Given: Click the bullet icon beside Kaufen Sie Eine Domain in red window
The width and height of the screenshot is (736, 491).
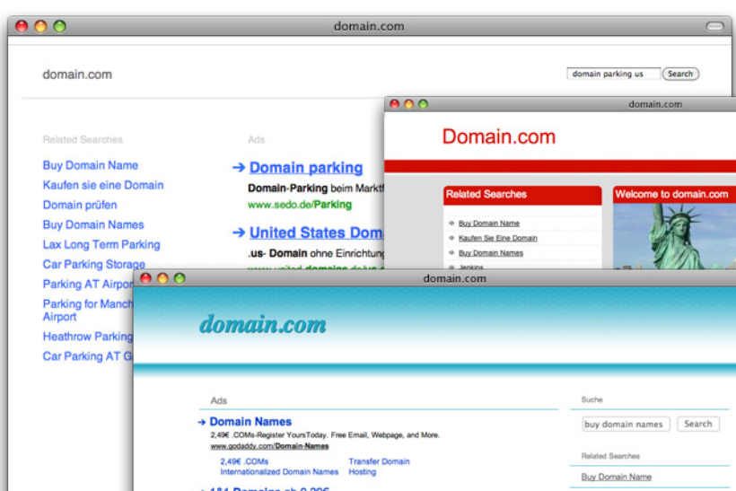Looking at the screenshot, I should 451,238.
